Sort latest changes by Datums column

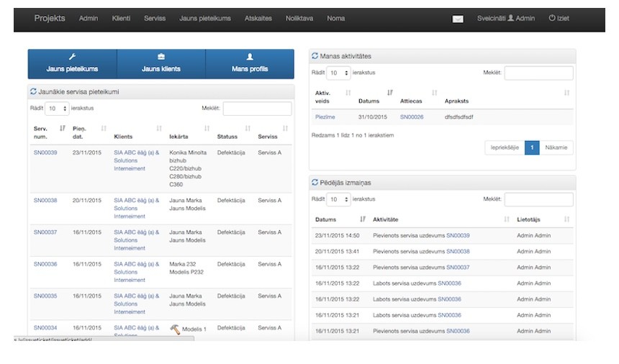coord(362,219)
